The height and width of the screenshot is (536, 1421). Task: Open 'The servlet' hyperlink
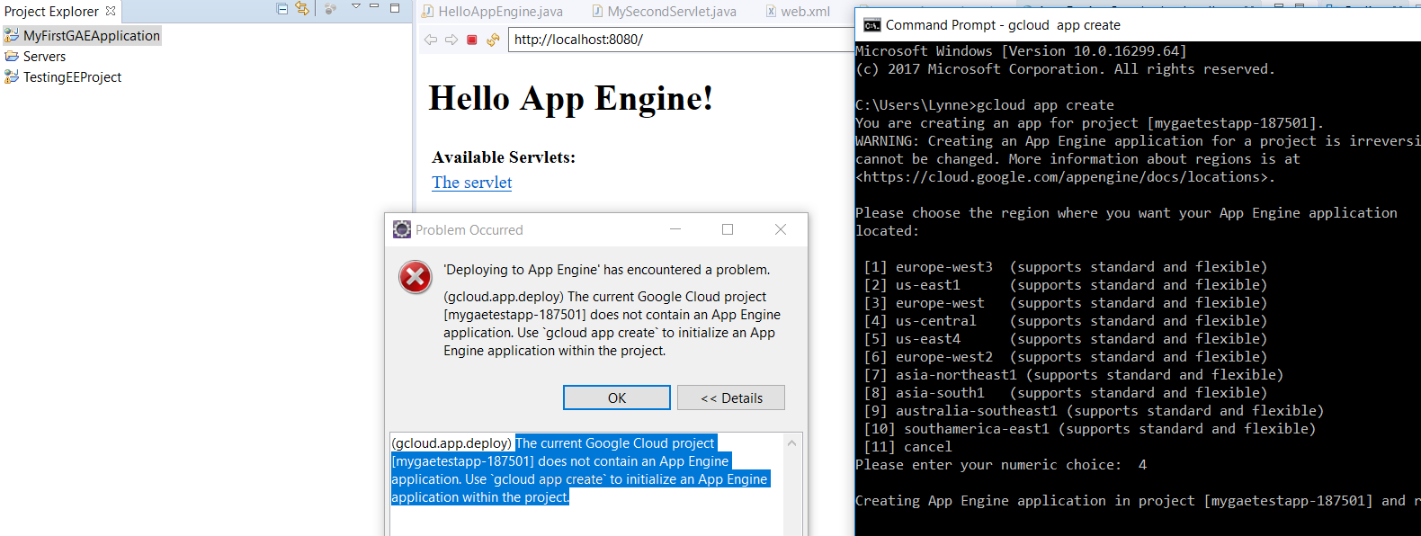tap(471, 183)
